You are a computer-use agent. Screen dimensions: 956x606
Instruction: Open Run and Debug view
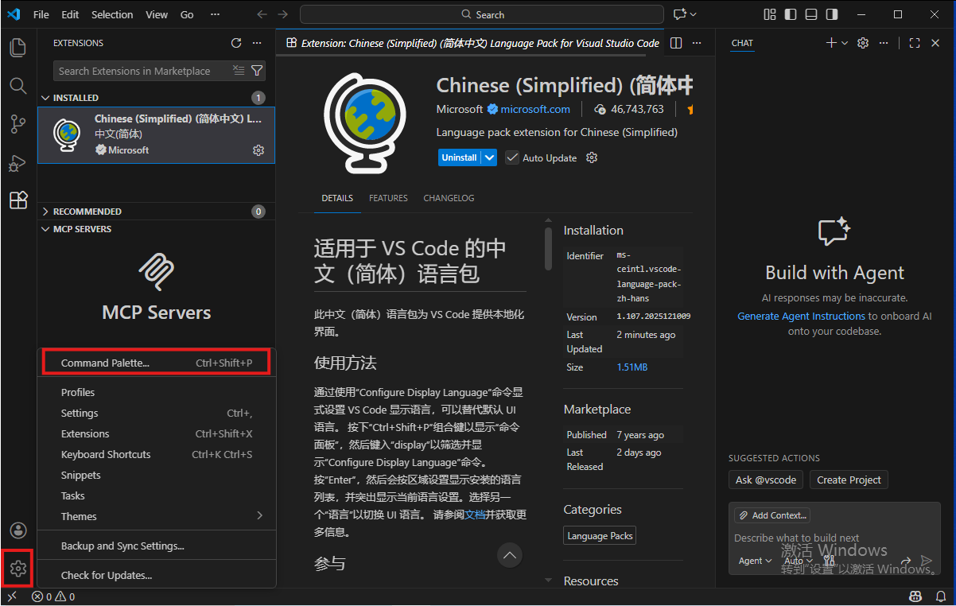coord(17,162)
